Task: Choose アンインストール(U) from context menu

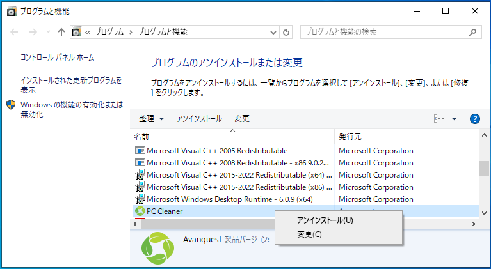Action: pyautogui.click(x=325, y=220)
